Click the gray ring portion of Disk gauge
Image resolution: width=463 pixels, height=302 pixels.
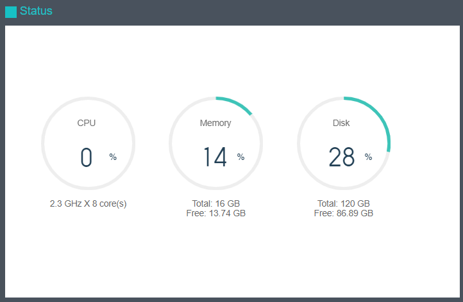click(x=299, y=143)
